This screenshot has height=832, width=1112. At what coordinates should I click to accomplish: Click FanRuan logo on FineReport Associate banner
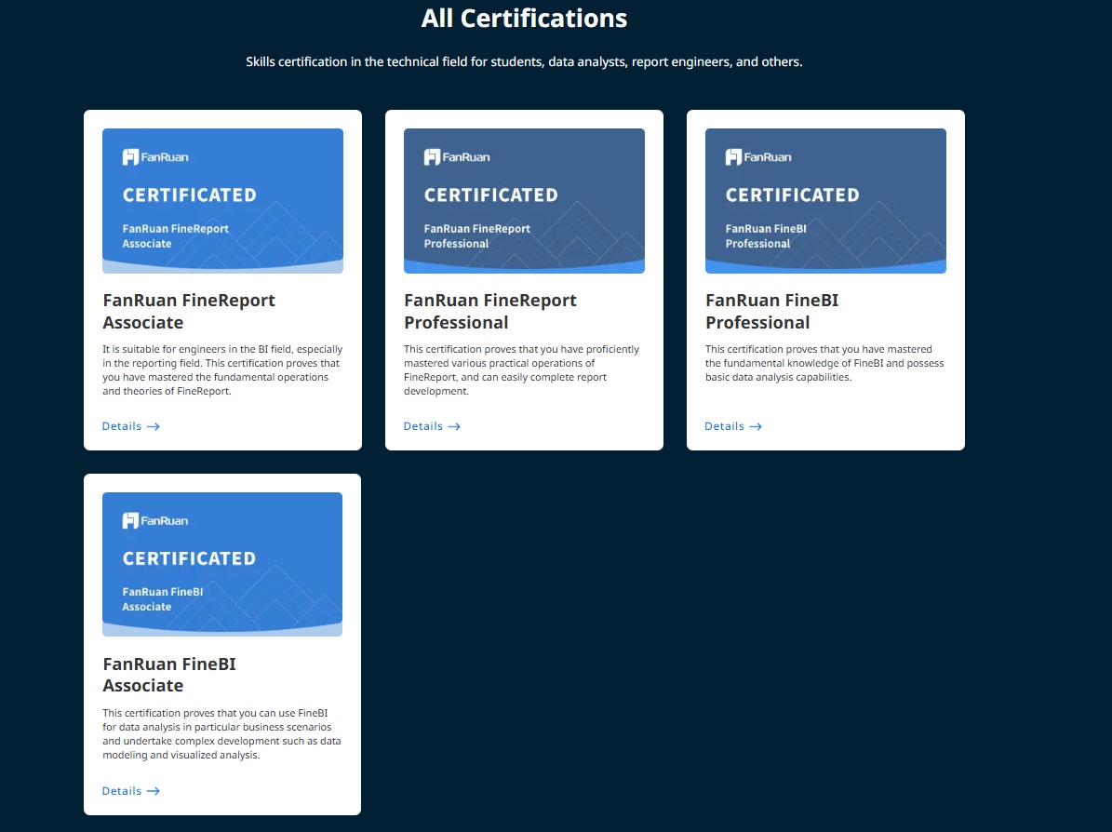(x=155, y=156)
